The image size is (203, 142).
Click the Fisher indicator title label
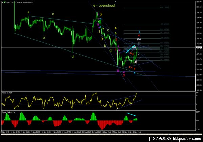8,112
